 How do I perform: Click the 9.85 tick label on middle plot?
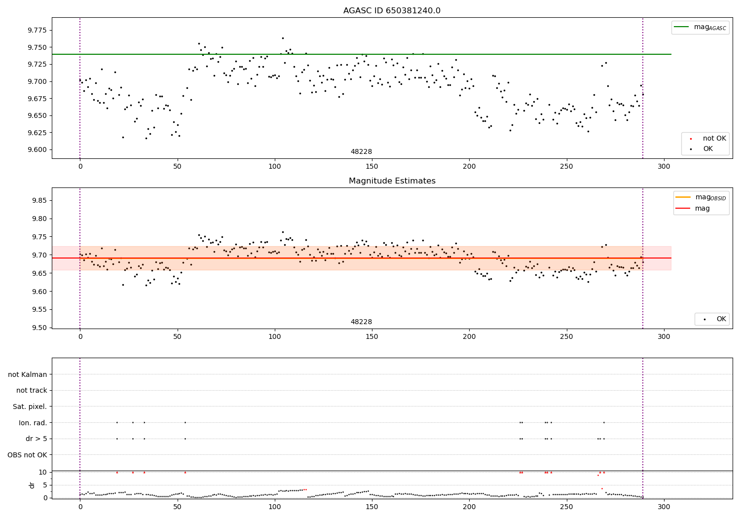pyautogui.click(x=39, y=200)
